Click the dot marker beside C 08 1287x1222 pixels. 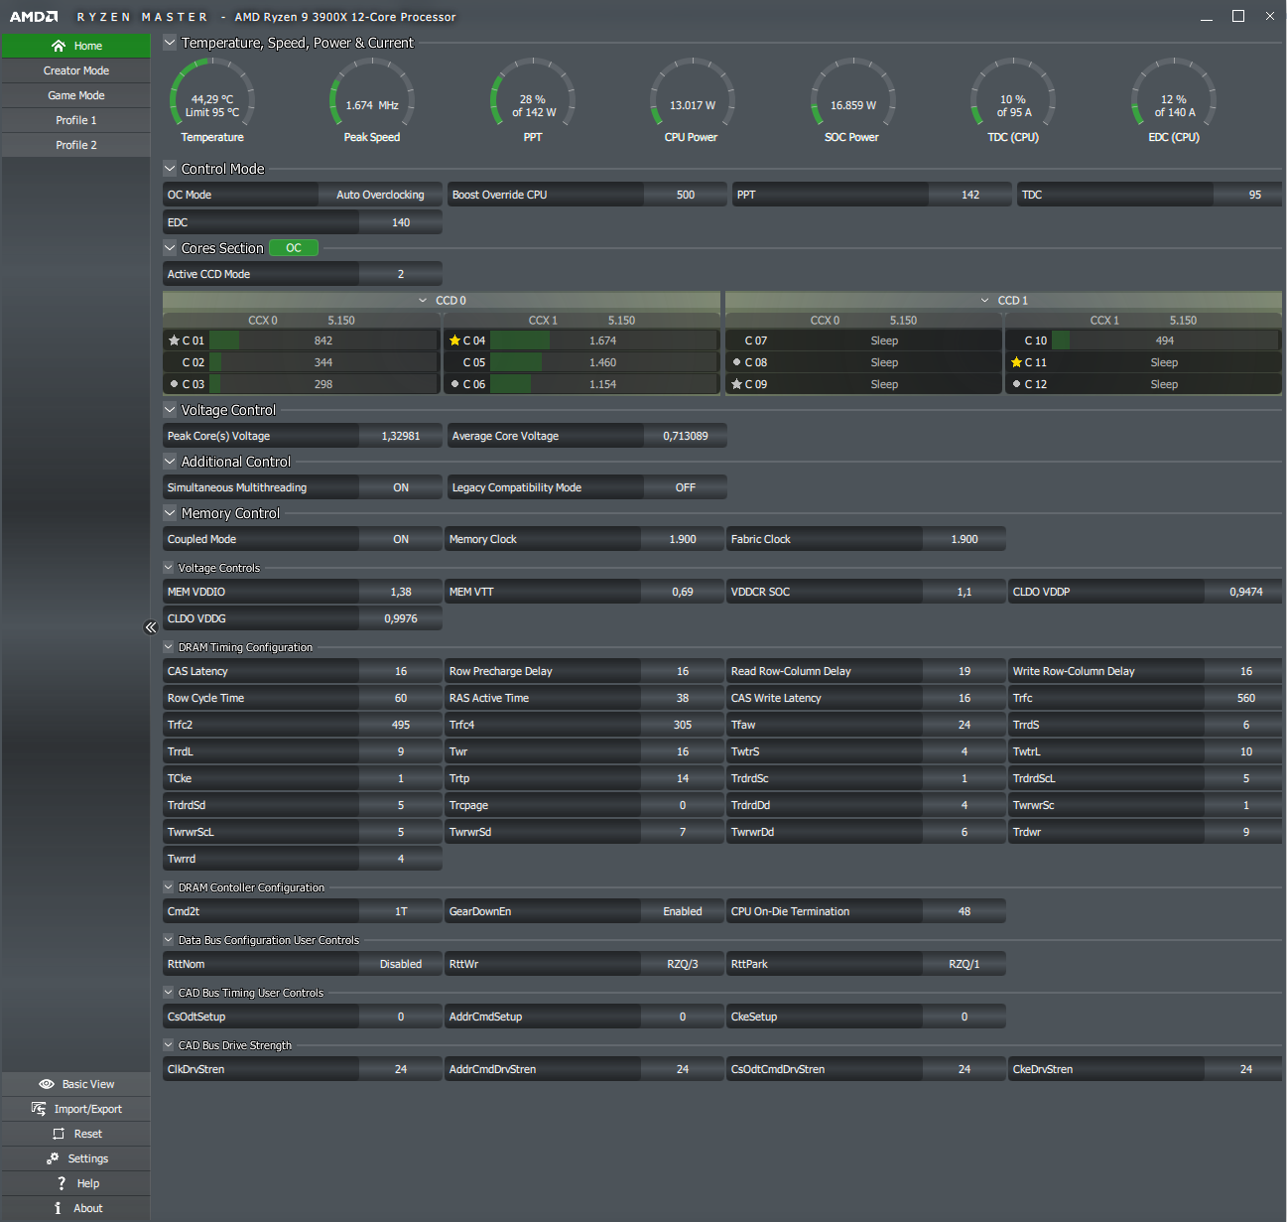point(736,362)
